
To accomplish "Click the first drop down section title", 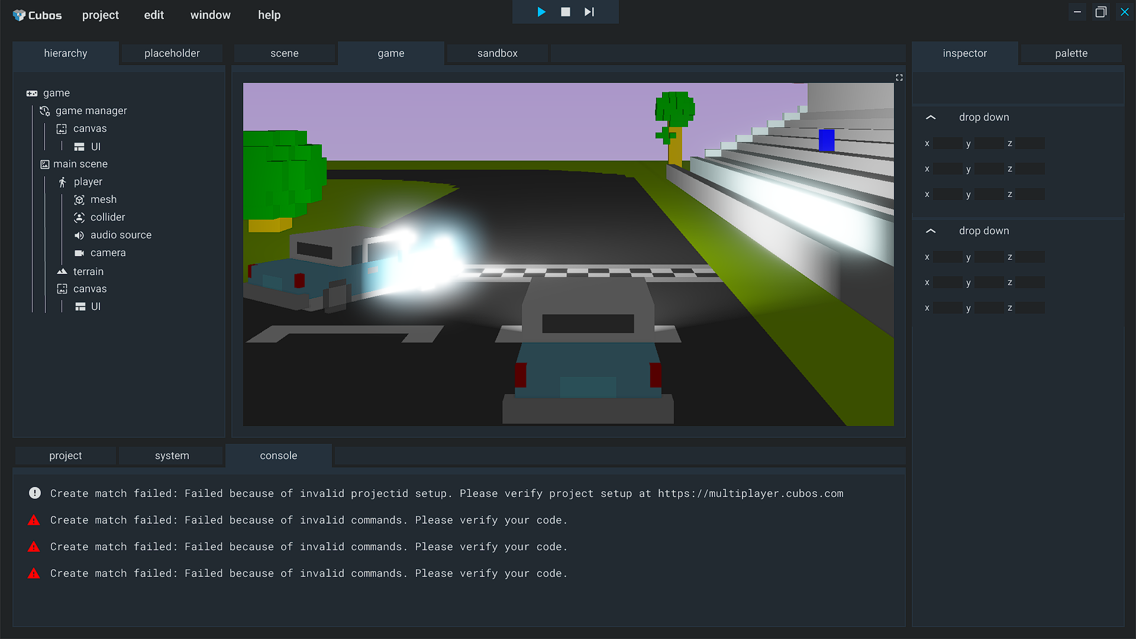I will pyautogui.click(x=984, y=117).
